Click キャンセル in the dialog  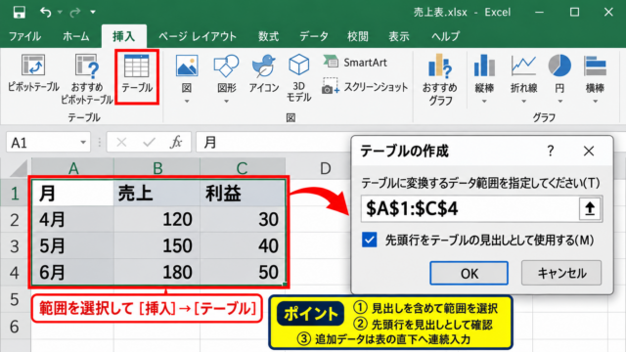pyautogui.click(x=561, y=274)
